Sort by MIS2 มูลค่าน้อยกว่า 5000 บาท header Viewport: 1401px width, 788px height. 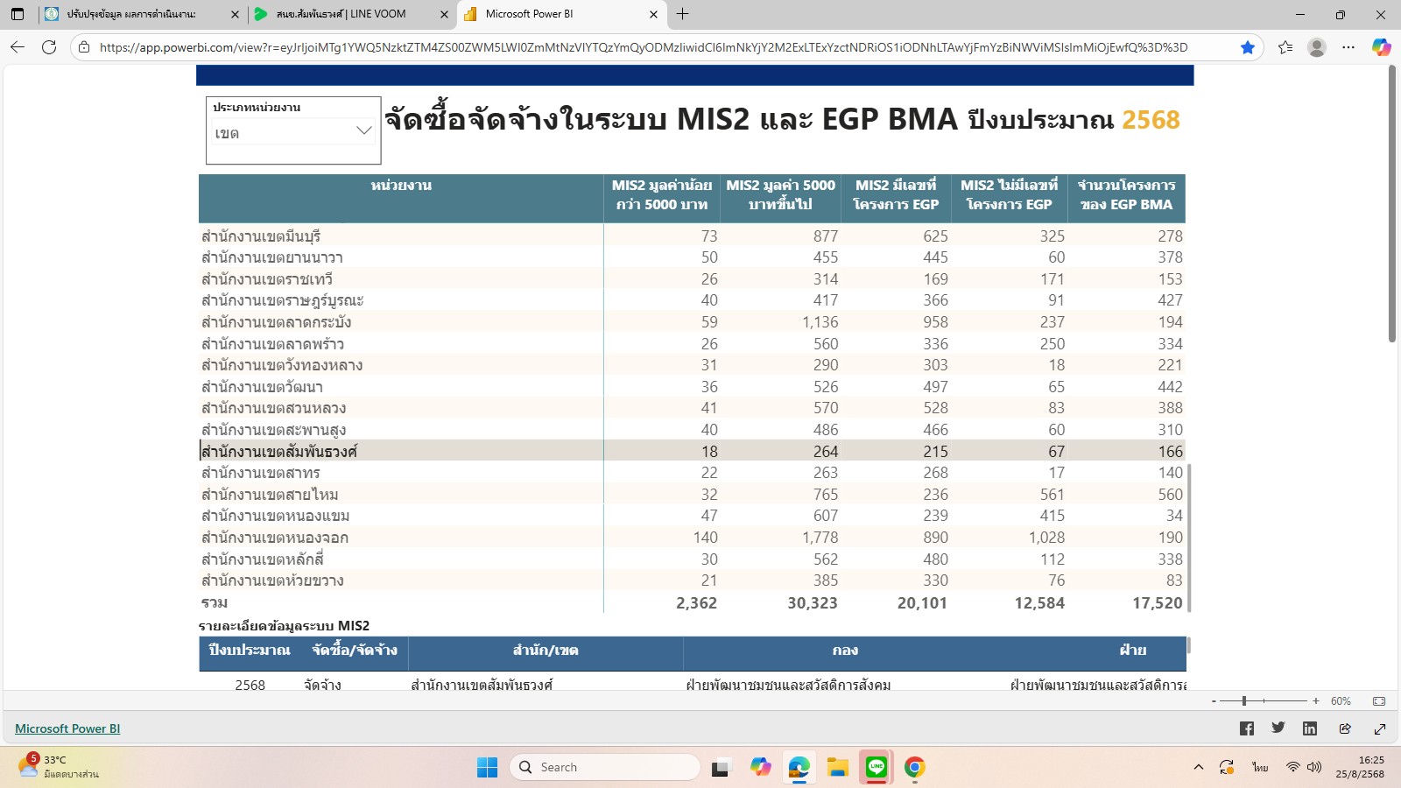tap(661, 198)
